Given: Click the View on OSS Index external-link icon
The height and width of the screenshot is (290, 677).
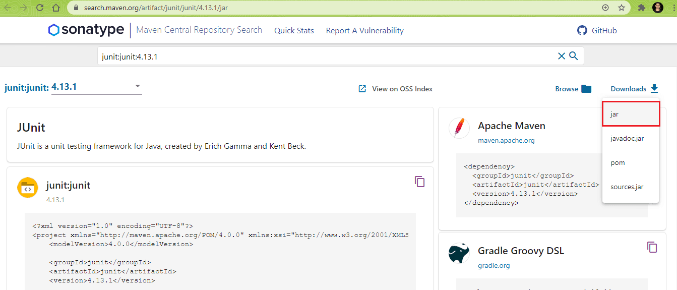Looking at the screenshot, I should coord(362,89).
